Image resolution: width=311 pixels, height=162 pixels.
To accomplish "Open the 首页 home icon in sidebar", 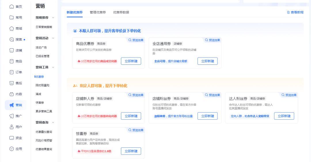I will (x=12, y=7).
